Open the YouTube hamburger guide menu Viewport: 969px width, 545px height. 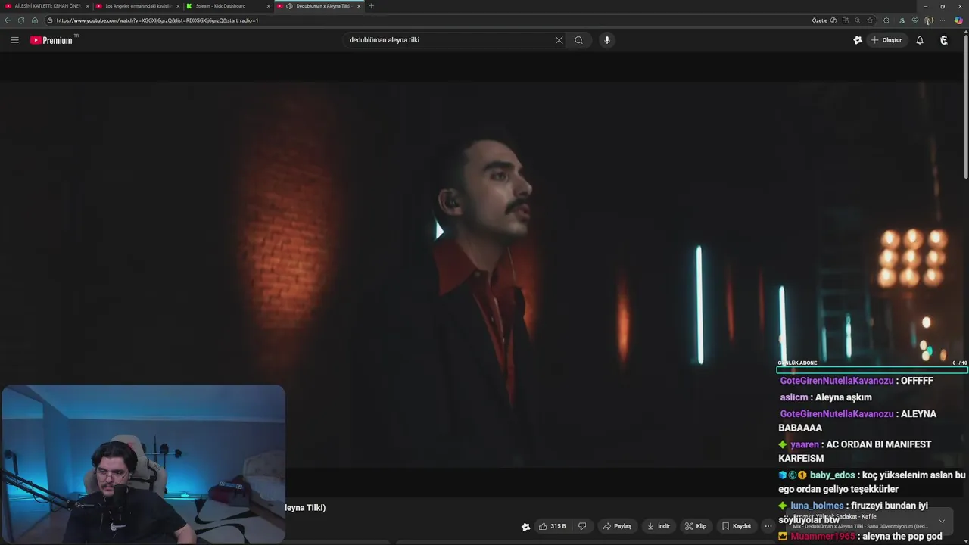point(14,40)
